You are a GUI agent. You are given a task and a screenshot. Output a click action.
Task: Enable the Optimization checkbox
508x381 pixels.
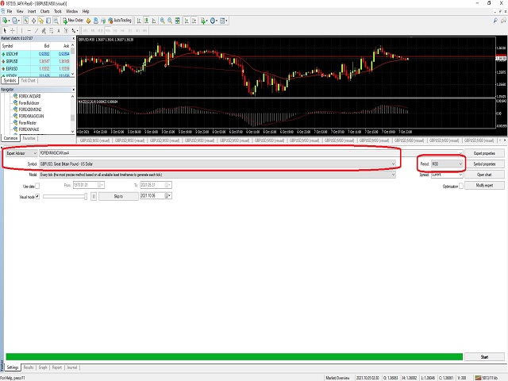pos(461,186)
